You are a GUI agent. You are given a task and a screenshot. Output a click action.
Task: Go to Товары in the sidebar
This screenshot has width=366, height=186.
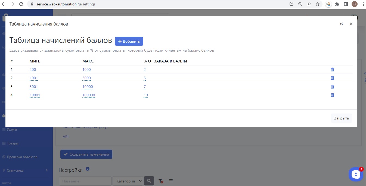coord(13,143)
